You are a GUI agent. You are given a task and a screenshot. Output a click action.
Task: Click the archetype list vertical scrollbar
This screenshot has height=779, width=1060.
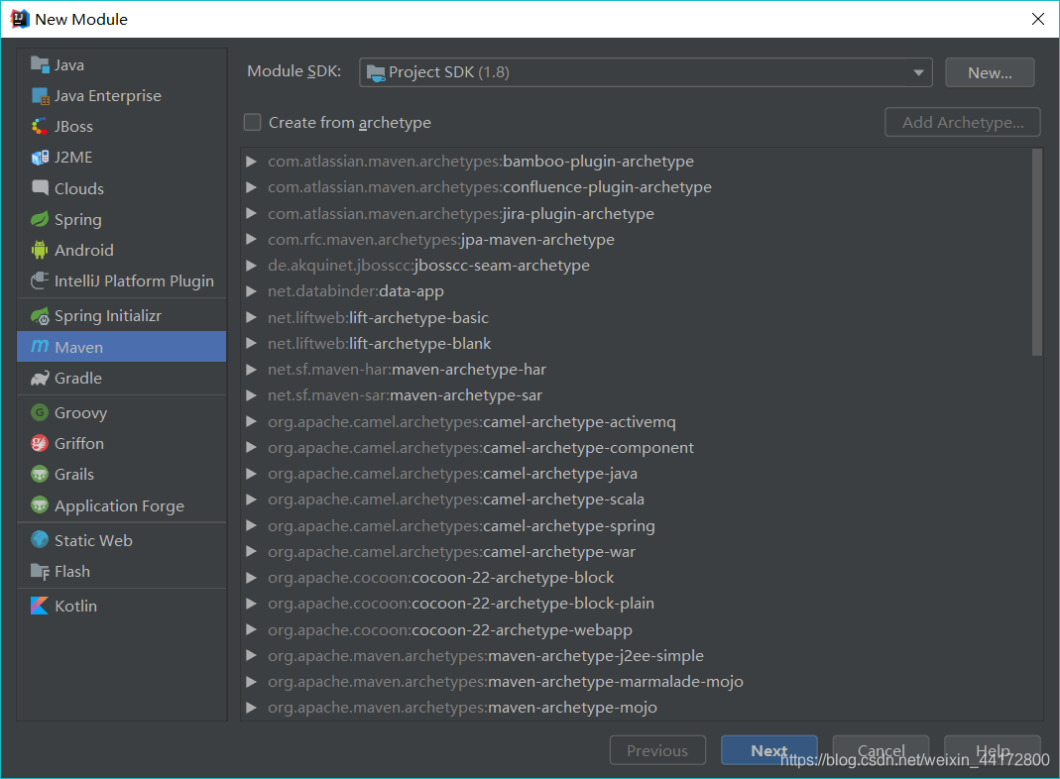(1037, 253)
